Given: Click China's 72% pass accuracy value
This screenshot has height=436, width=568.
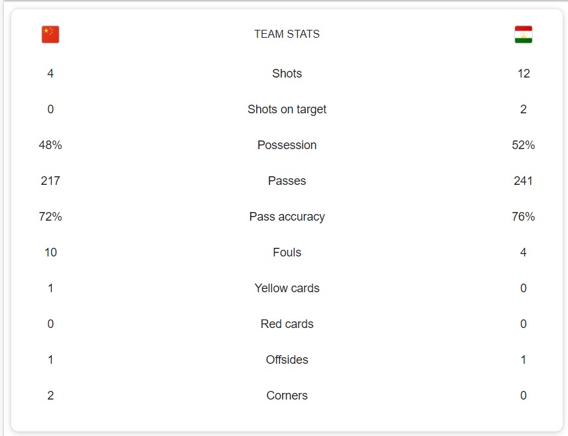Looking at the screenshot, I should point(50,217).
